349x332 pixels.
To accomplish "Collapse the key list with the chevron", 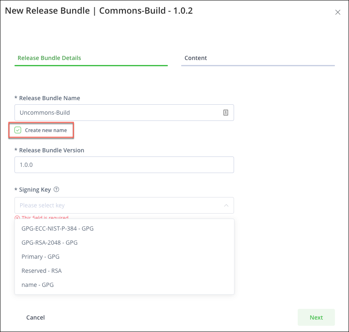I will point(226,205).
